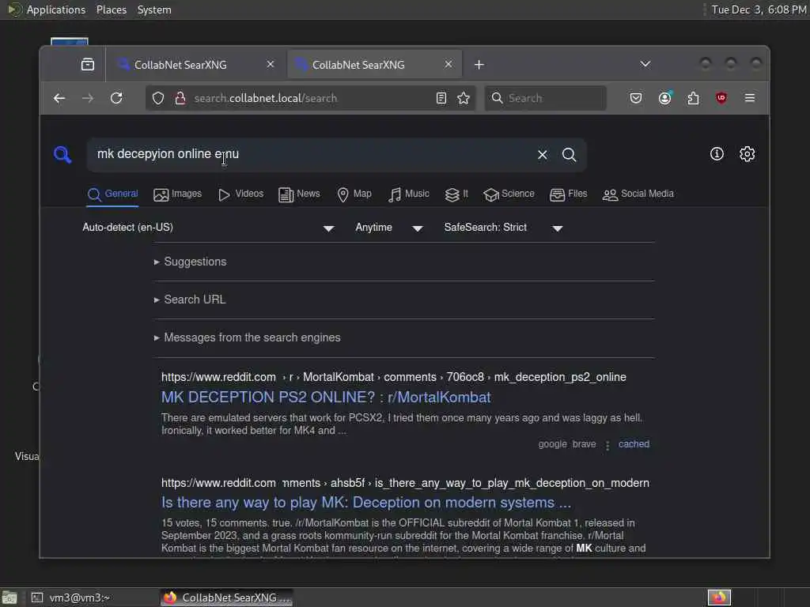This screenshot has width=810, height=607.
Task: Open MK DECEPTION PS2 ONLINE result
Action: [x=326, y=397]
